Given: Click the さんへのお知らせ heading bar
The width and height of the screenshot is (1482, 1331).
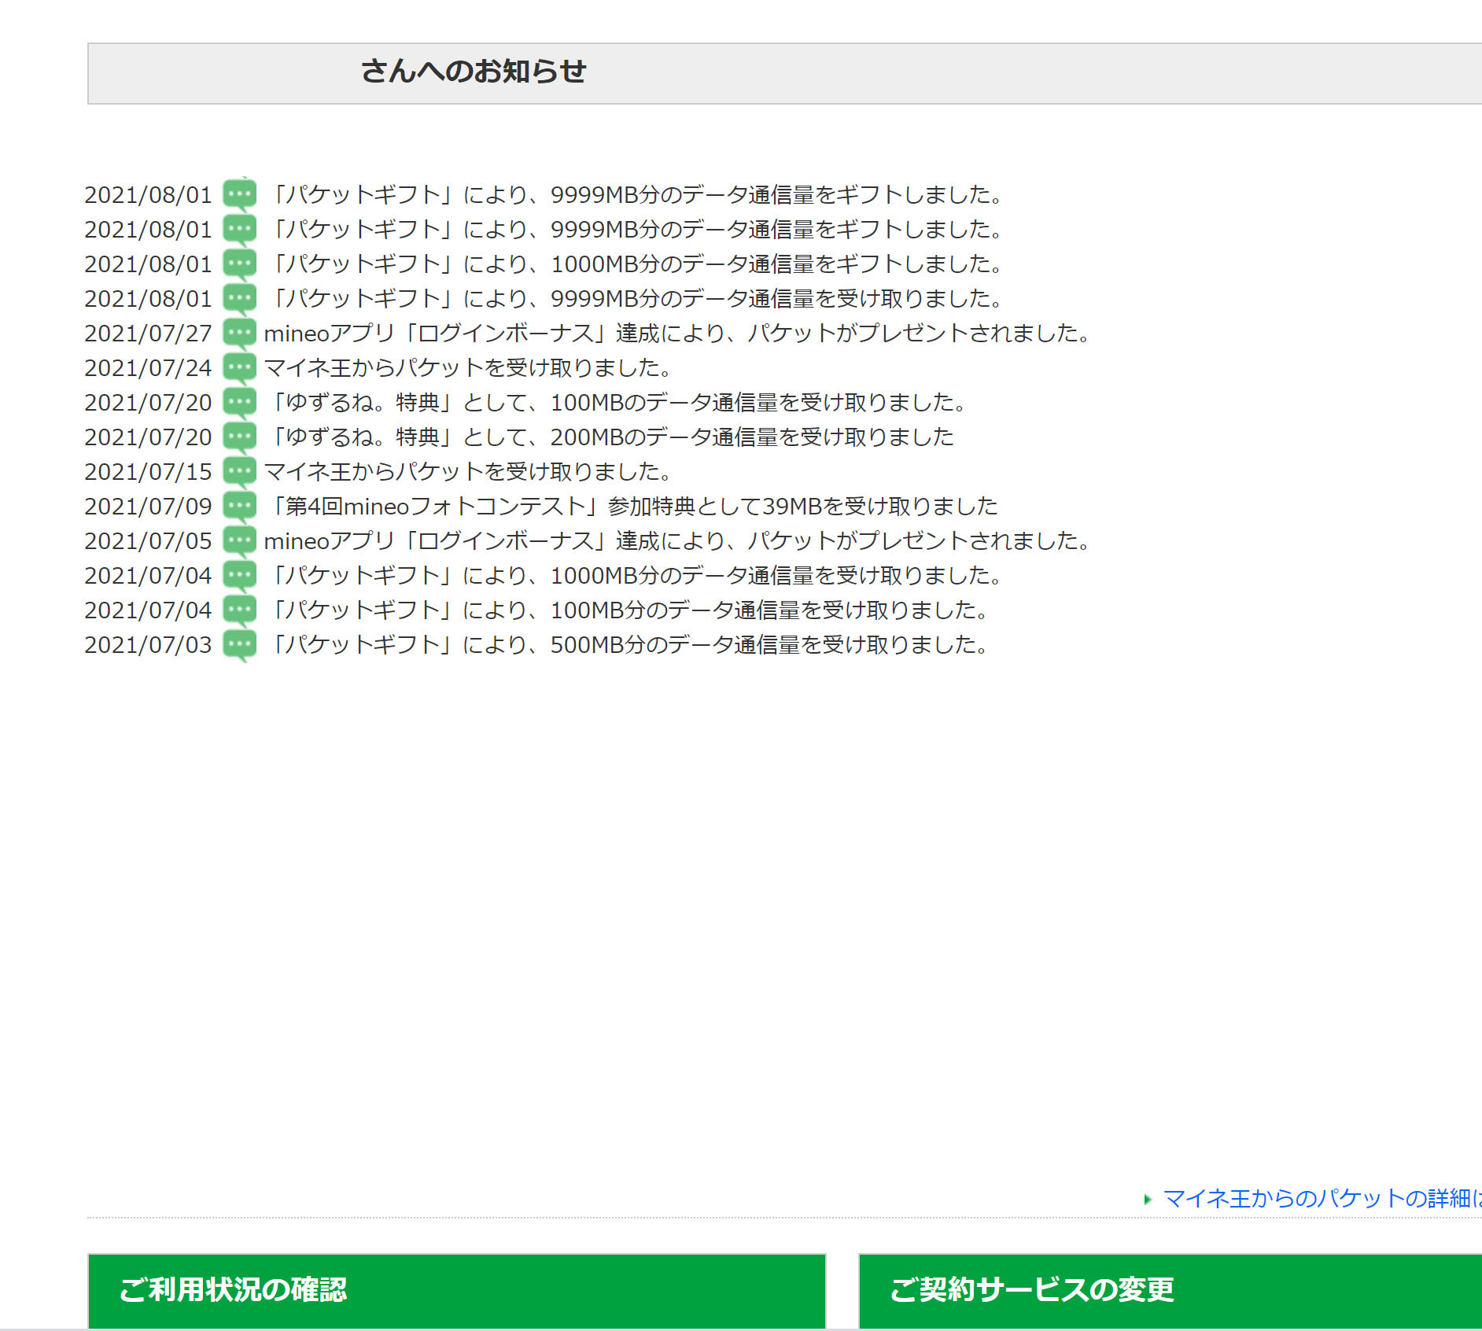Looking at the screenshot, I should point(783,72).
